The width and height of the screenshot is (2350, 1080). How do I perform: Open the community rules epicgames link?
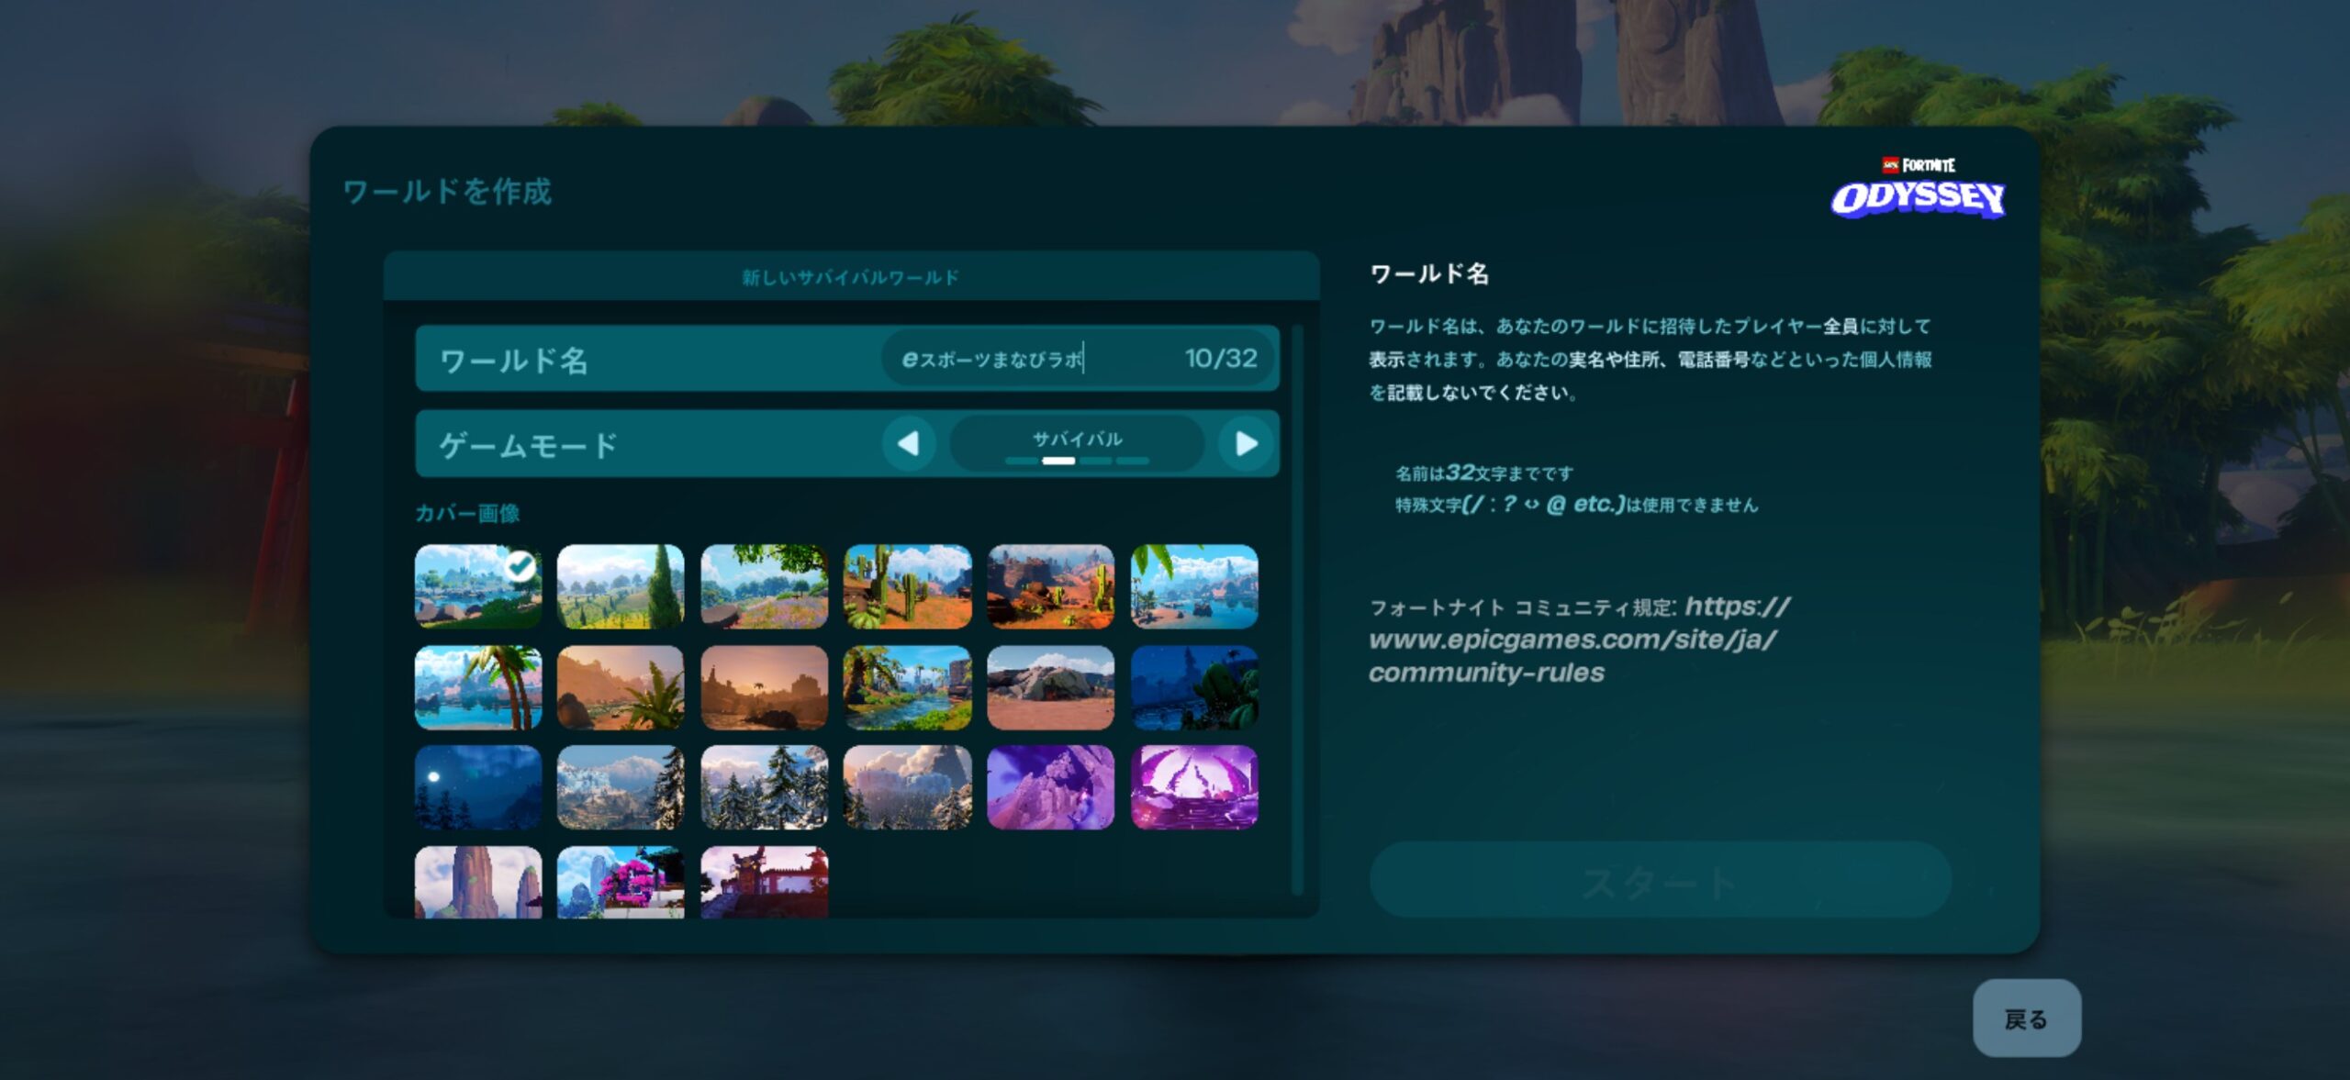point(1579,640)
